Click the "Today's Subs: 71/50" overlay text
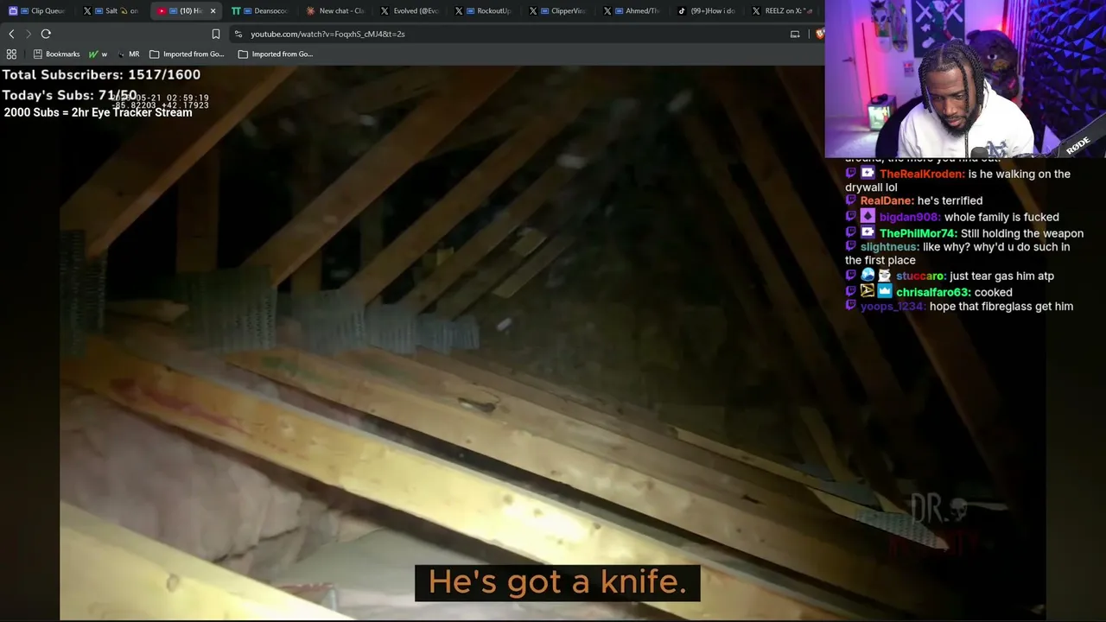Viewport: 1106px width, 622px height. click(69, 95)
